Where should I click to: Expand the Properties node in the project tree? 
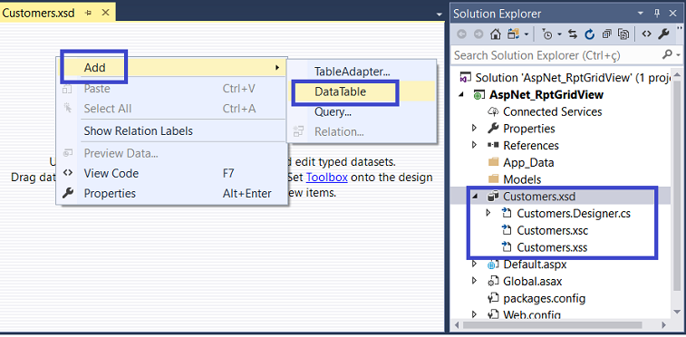[475, 129]
